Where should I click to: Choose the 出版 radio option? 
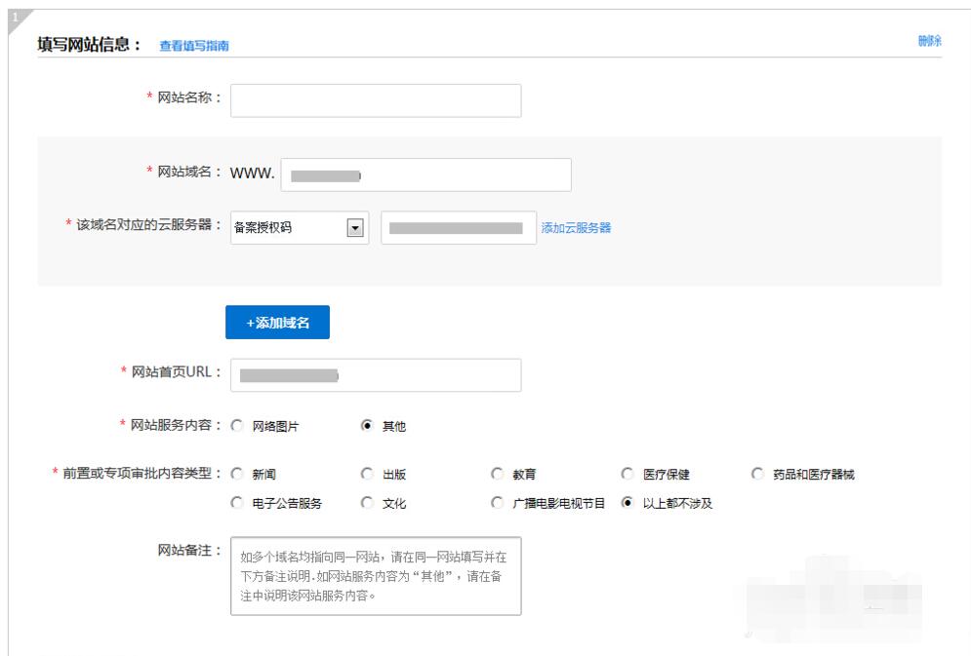[x=367, y=475]
